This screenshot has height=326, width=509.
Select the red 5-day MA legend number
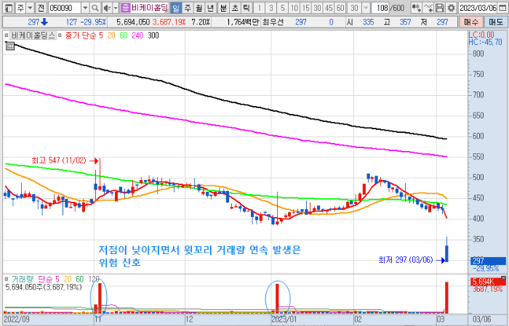[101, 36]
